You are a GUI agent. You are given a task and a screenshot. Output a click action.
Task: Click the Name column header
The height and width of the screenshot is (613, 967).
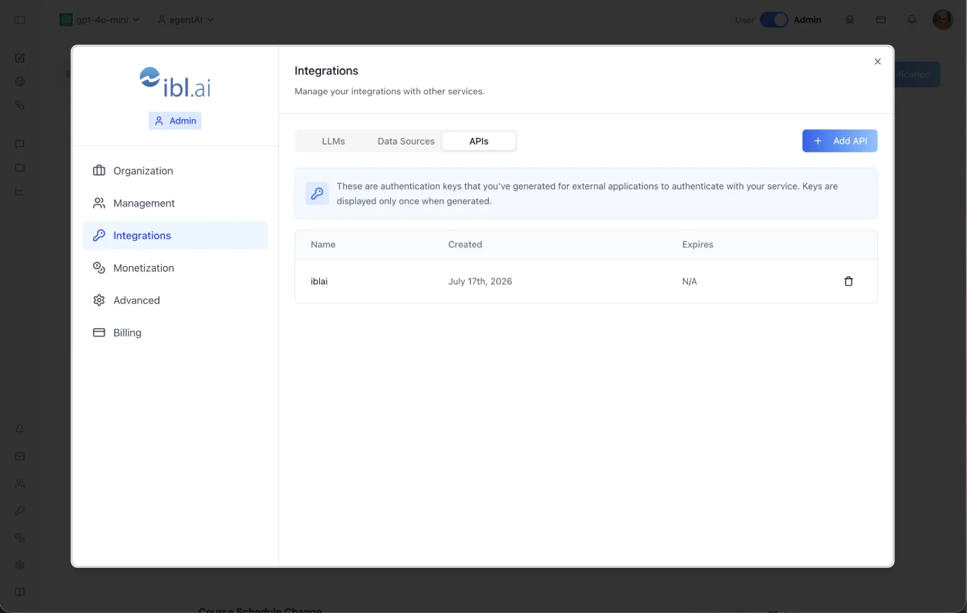(323, 244)
